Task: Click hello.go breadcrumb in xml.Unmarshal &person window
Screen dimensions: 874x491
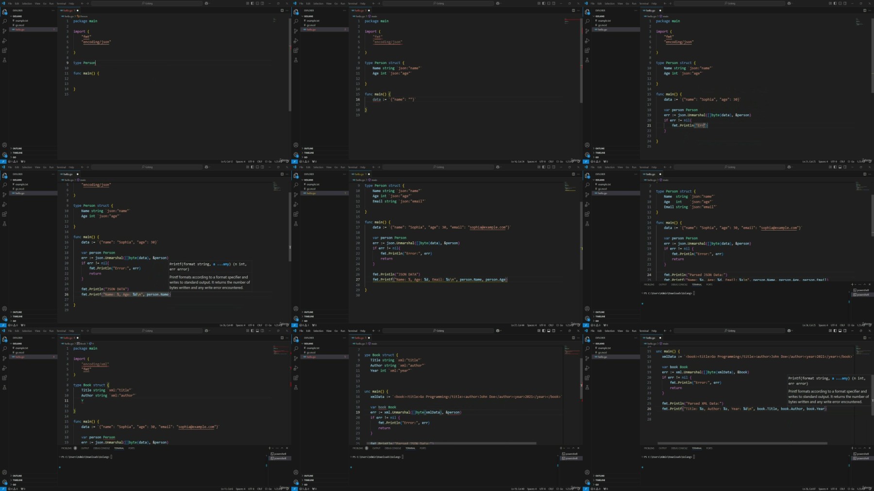Action: [x=360, y=343]
